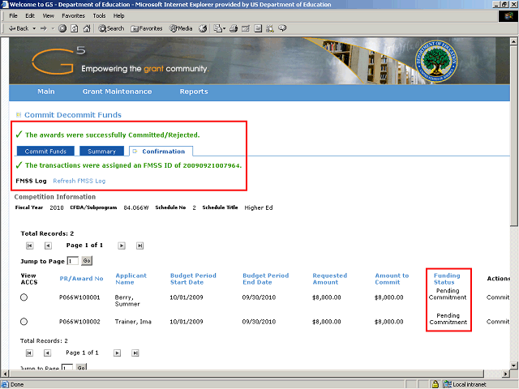This screenshot has width=519, height=389.
Task: Sort by Budget Period Start Date header
Action: [x=193, y=279]
